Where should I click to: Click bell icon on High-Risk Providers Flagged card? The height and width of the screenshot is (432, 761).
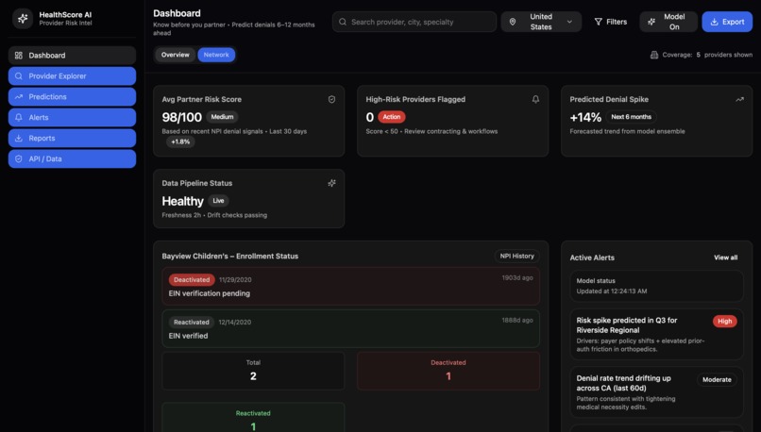click(535, 99)
